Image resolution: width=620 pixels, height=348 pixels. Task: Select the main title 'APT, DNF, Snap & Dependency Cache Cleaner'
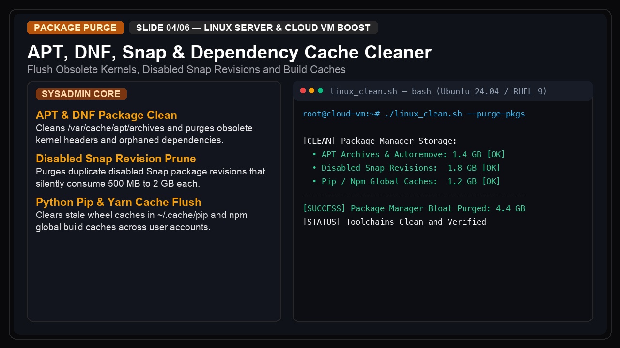point(229,52)
